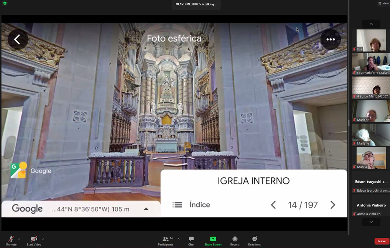The width and height of the screenshot is (390, 248).
Task: Open the Índice list menu
Action: click(177, 205)
